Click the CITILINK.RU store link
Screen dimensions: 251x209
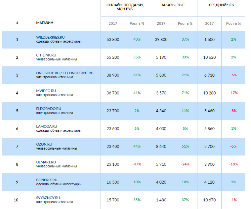pos(46,55)
